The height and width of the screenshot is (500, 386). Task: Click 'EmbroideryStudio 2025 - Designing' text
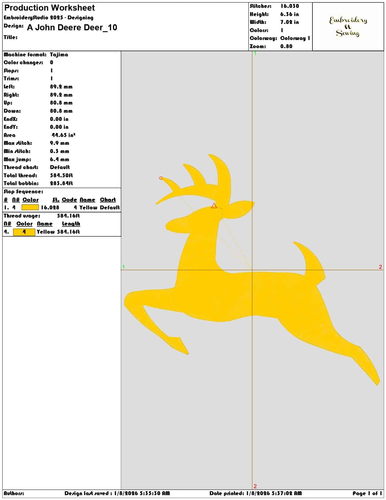pyautogui.click(x=48, y=18)
